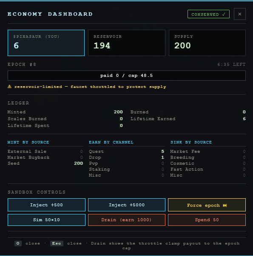Click Drain (earn 1000) button
253x256 pixels.
click(x=127, y=220)
